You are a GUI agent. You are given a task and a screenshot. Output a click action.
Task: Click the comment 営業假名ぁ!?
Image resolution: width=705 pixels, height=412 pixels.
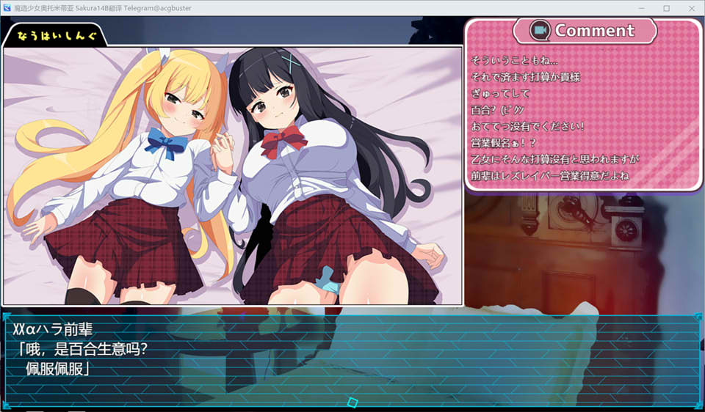tap(503, 143)
